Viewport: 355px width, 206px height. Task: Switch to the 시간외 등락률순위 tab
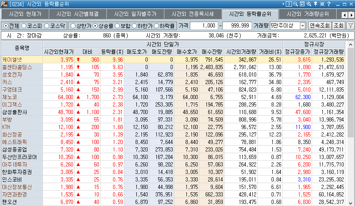pyautogui.click(x=250, y=14)
